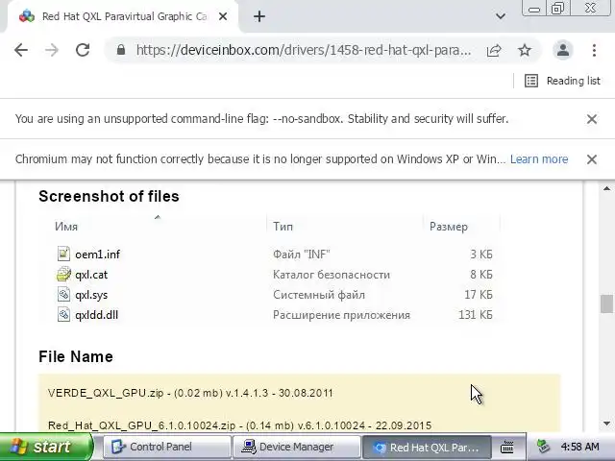Click the qxl.cat file icon
Viewport: 615px width, 461px height.
click(63, 275)
